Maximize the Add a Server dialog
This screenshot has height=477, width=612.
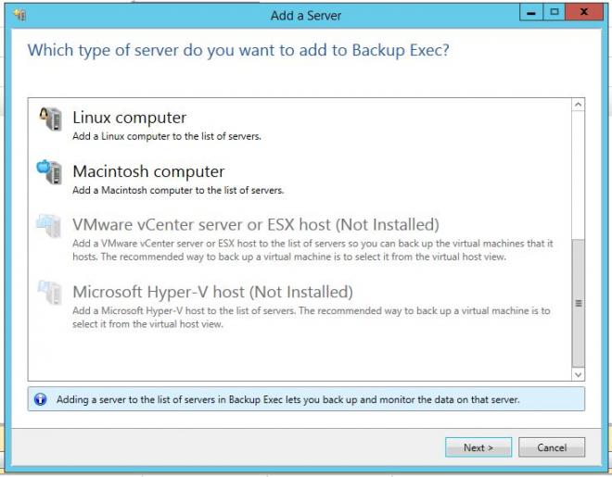(555, 14)
